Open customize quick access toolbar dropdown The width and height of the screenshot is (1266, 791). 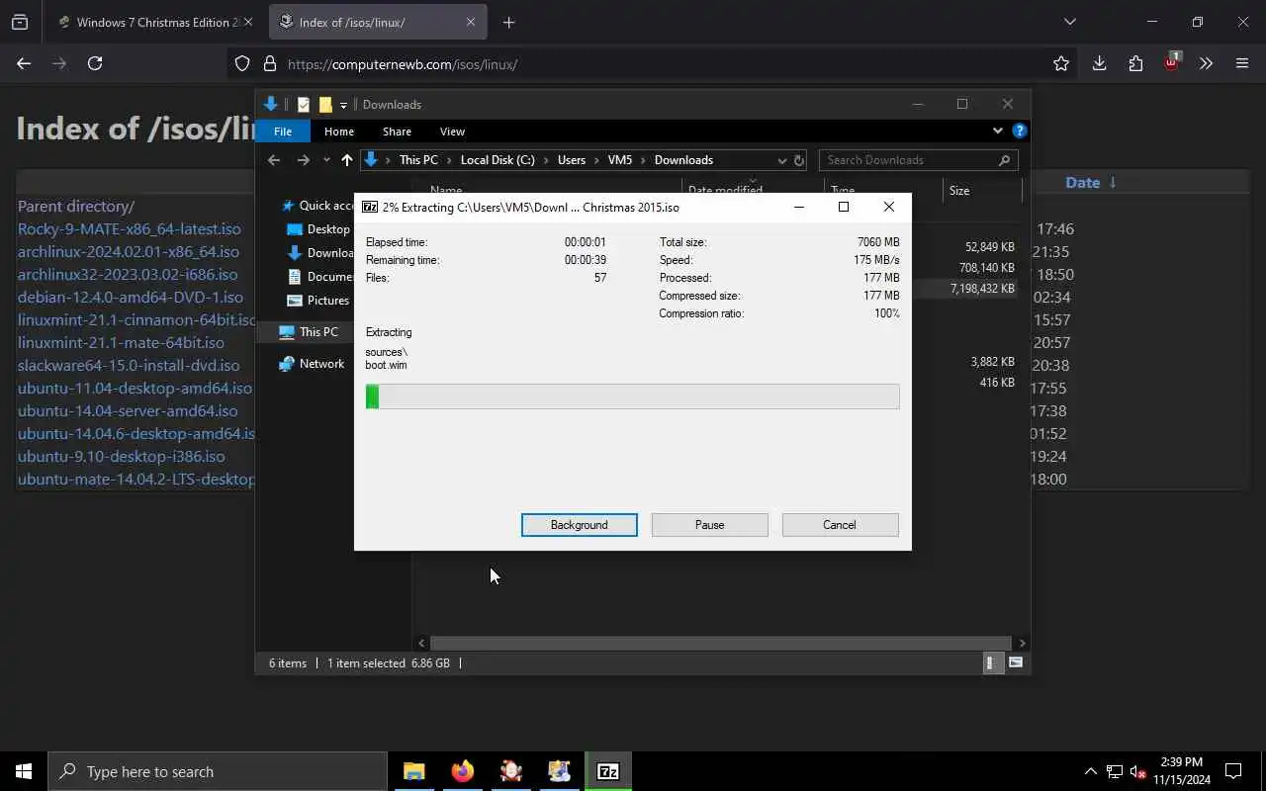(344, 105)
